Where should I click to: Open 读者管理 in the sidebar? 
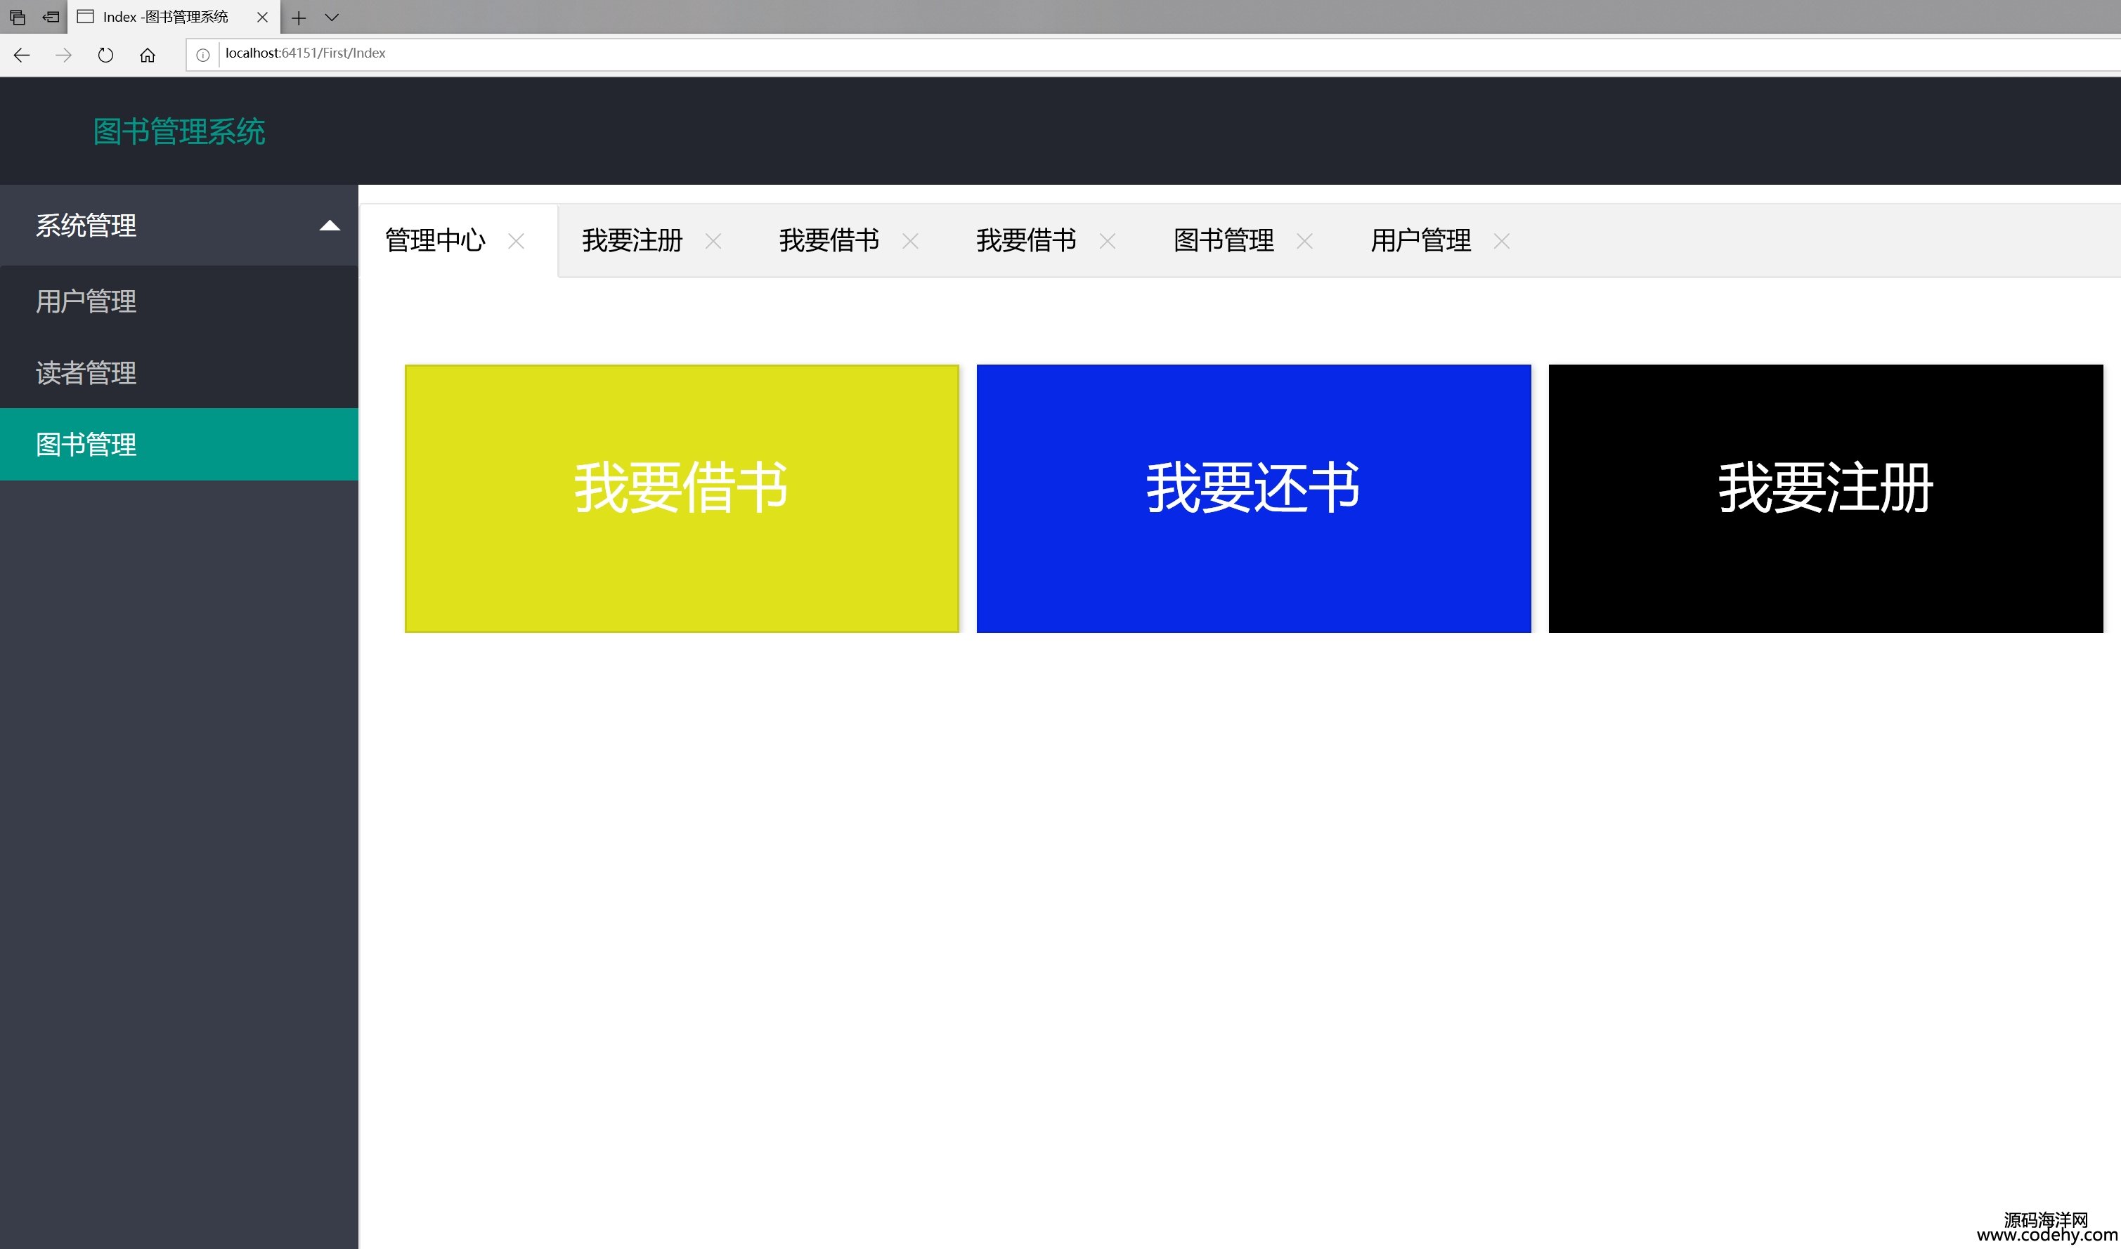(179, 373)
